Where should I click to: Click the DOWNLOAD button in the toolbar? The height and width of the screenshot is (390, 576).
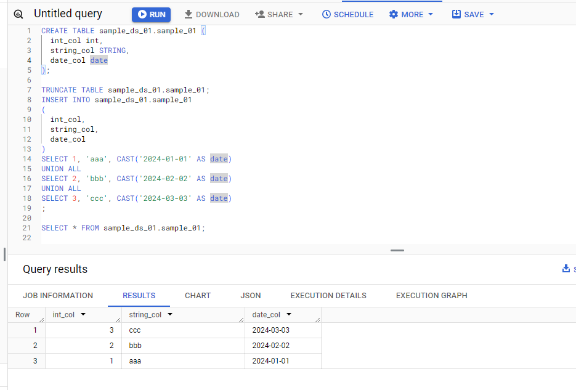(x=211, y=15)
